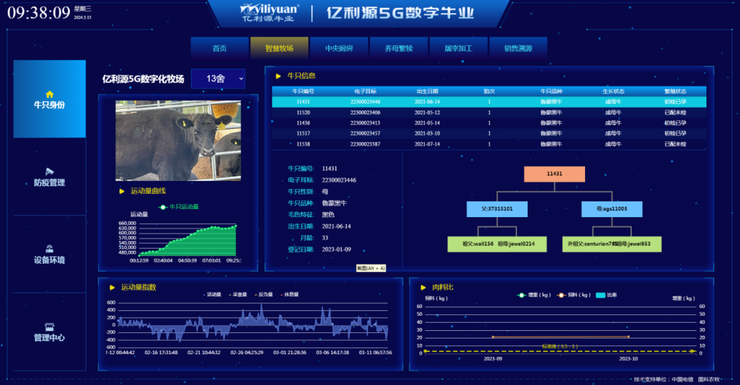This screenshot has width=740, height=385.
Task: Select the 牛只身份 sidebar label
Action: point(49,105)
